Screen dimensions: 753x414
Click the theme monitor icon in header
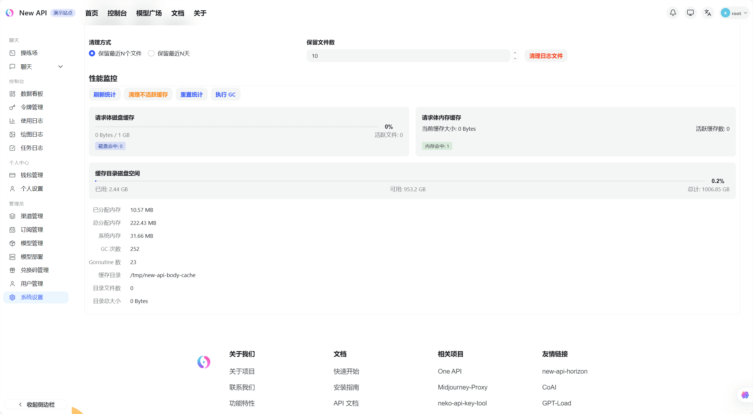(x=690, y=13)
